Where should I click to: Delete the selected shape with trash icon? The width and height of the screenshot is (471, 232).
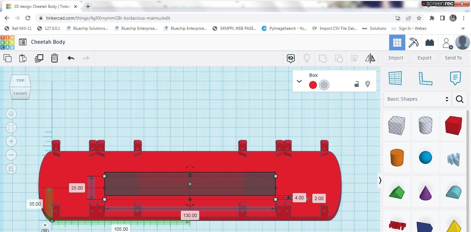pos(54,58)
